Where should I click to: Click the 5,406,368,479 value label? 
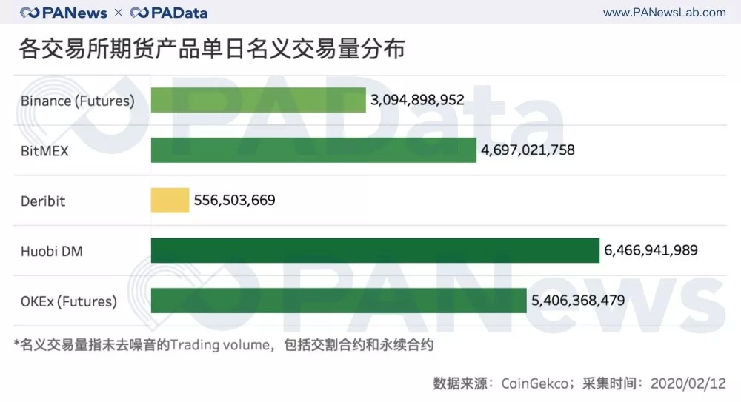(578, 301)
